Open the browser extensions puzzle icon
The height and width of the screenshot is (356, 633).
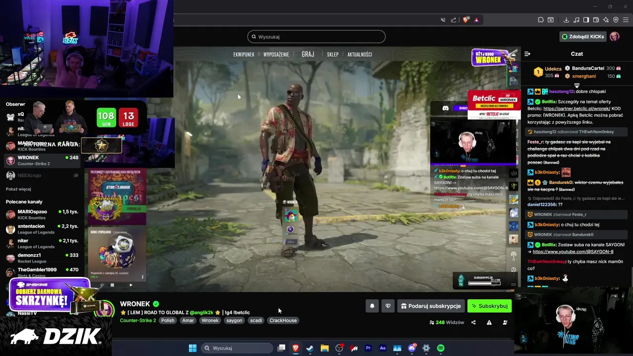point(541,20)
